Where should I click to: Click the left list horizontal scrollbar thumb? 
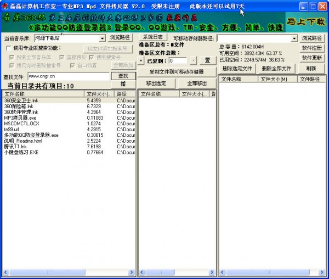pos(48,272)
